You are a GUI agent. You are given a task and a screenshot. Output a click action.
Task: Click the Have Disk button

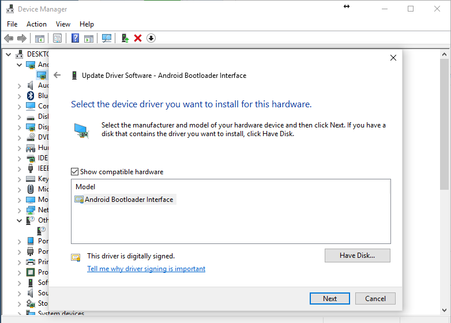(x=357, y=256)
